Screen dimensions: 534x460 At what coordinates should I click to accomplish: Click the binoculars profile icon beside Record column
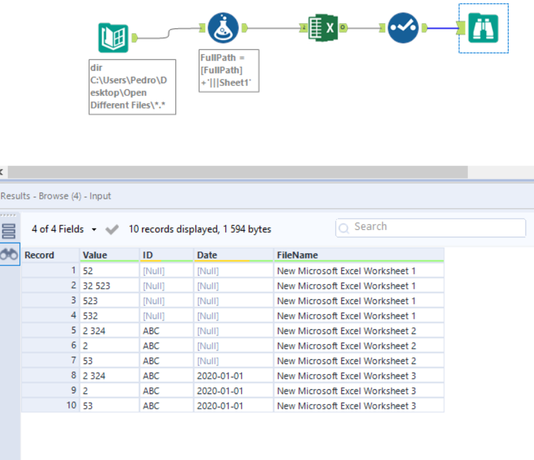8,253
